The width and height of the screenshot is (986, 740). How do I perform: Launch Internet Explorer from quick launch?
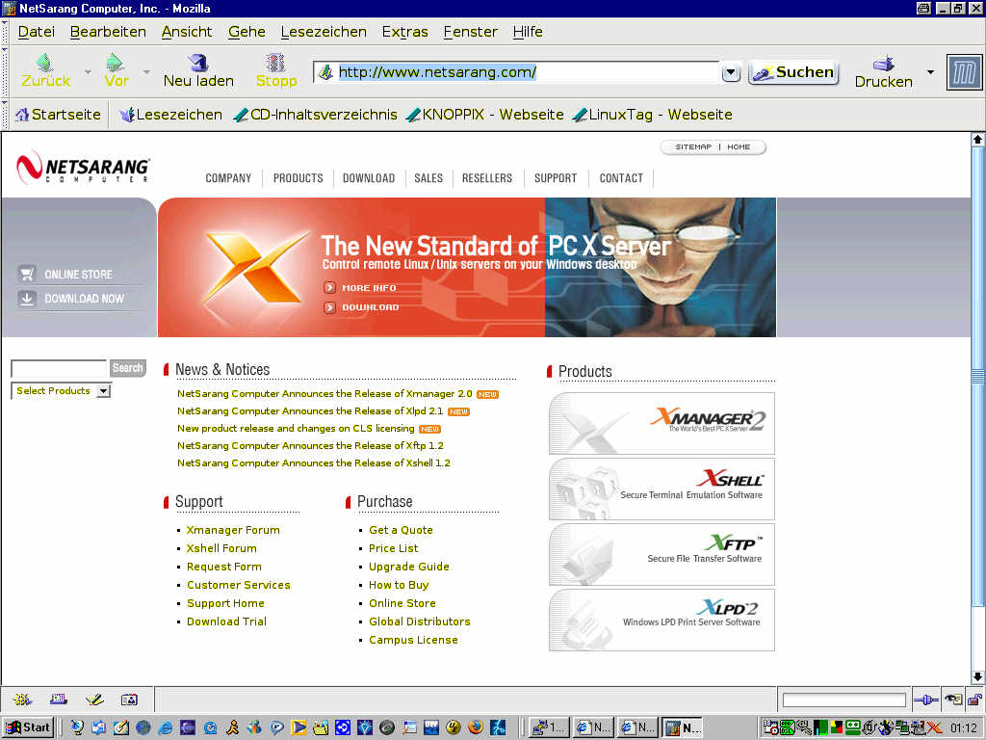[166, 728]
